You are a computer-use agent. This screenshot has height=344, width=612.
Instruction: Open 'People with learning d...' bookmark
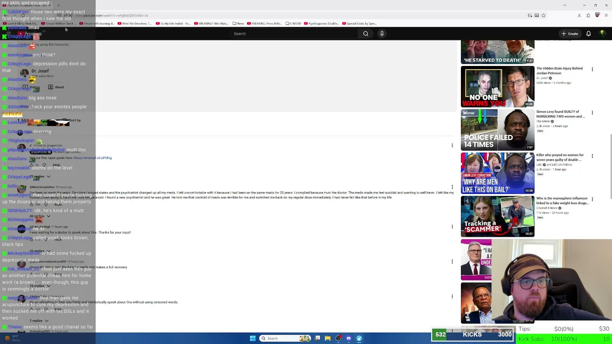click(x=97, y=23)
